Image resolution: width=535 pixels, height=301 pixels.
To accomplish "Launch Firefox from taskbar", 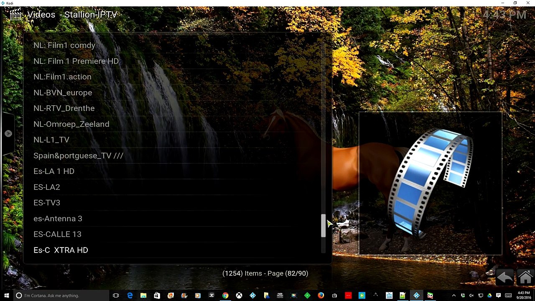I will point(321,296).
